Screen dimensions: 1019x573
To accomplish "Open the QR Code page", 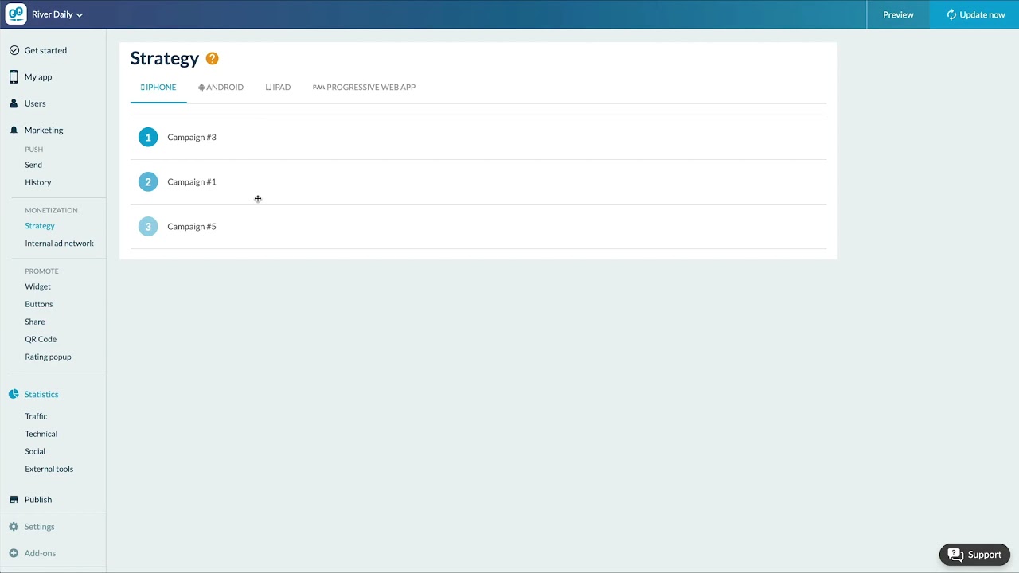I will tap(41, 339).
